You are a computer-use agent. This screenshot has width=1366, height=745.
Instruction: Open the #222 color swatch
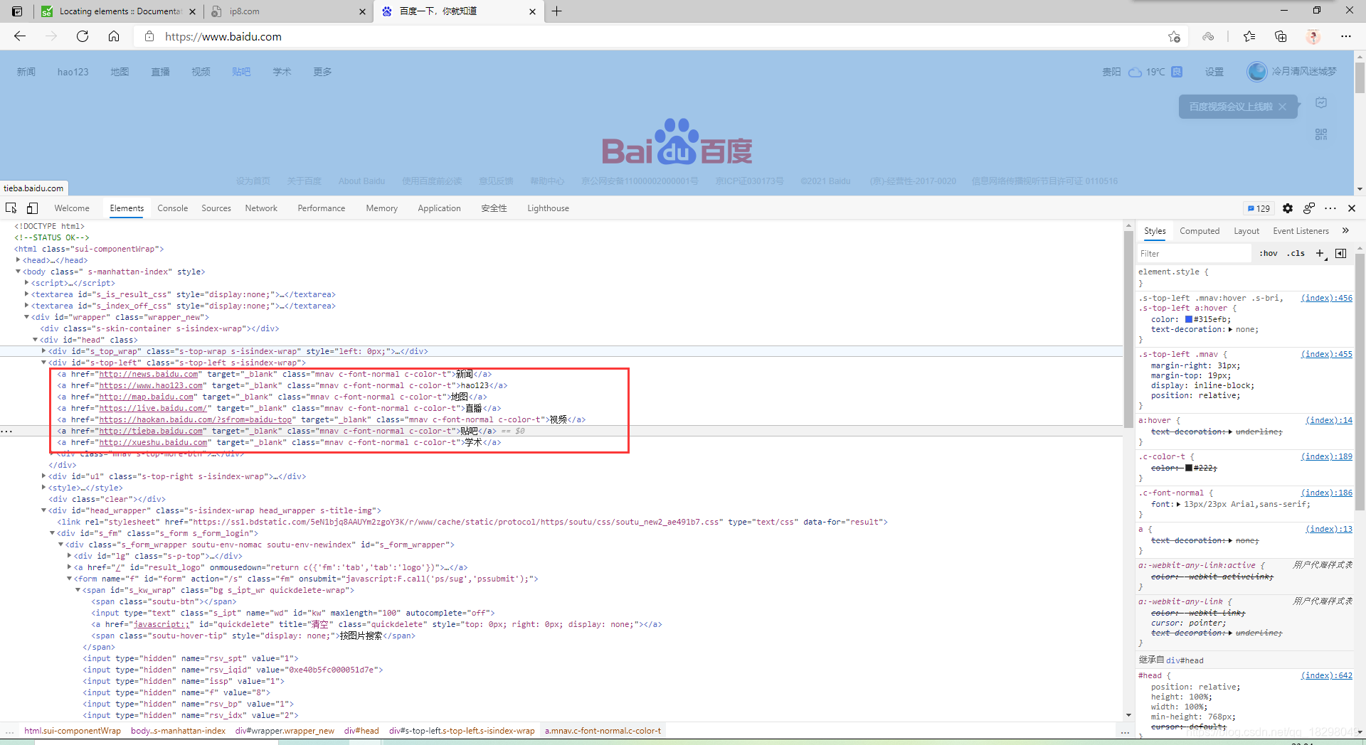click(x=1189, y=468)
